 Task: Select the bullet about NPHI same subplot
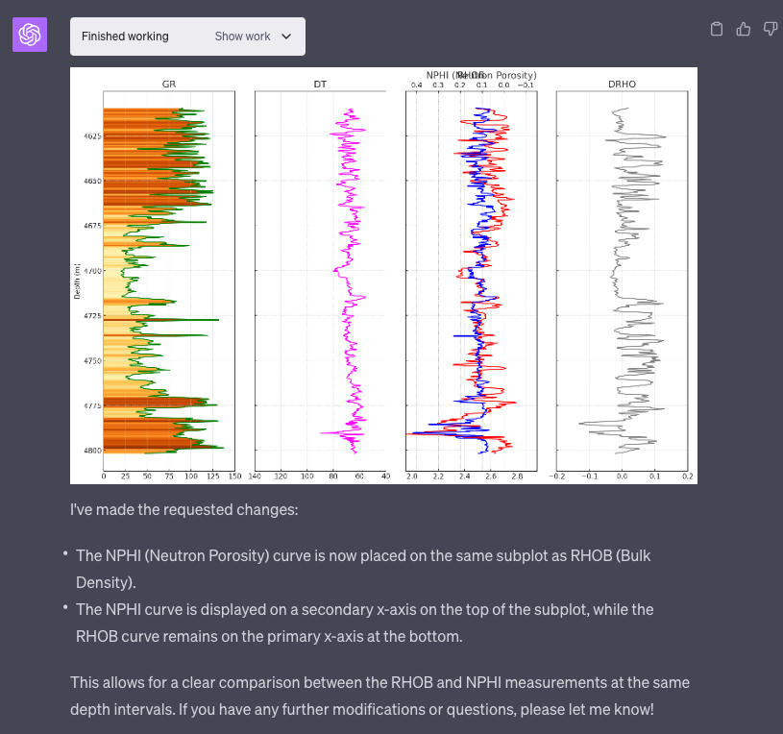363,569
